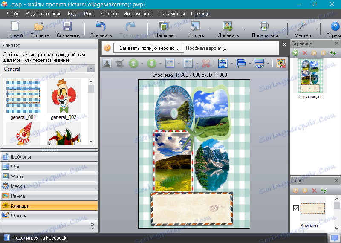Refresh pages with the green arrows in Страница panel
This screenshot has height=243, width=341.
point(333,53)
